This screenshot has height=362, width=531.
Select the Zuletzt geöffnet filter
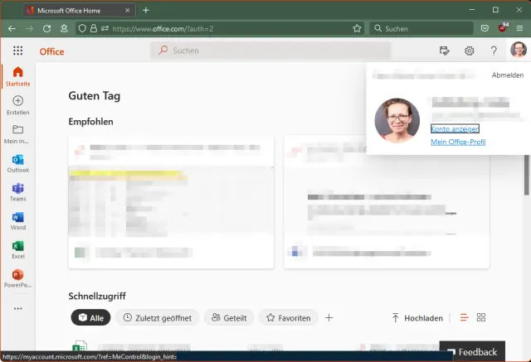[x=158, y=318]
